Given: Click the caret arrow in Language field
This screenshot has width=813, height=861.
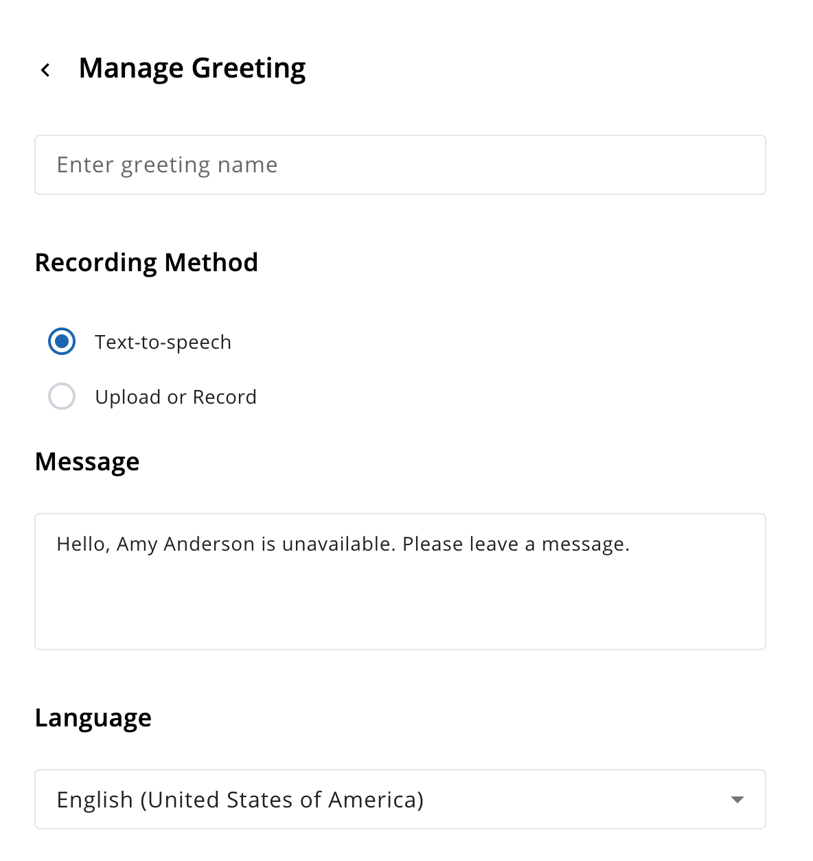Looking at the screenshot, I should click(737, 800).
